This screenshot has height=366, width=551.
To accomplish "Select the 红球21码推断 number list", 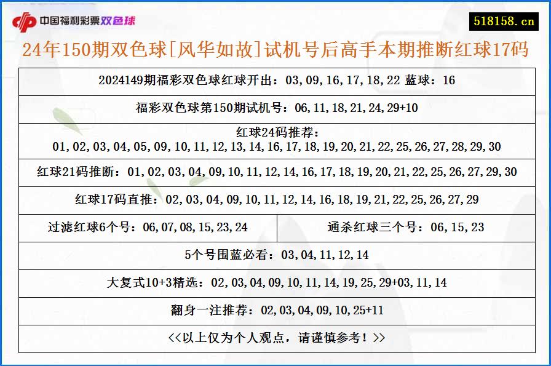I will tap(275, 171).
